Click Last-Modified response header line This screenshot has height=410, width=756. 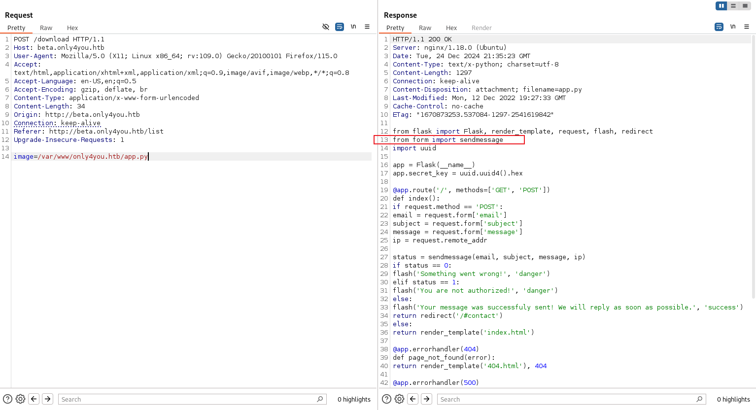pos(480,98)
